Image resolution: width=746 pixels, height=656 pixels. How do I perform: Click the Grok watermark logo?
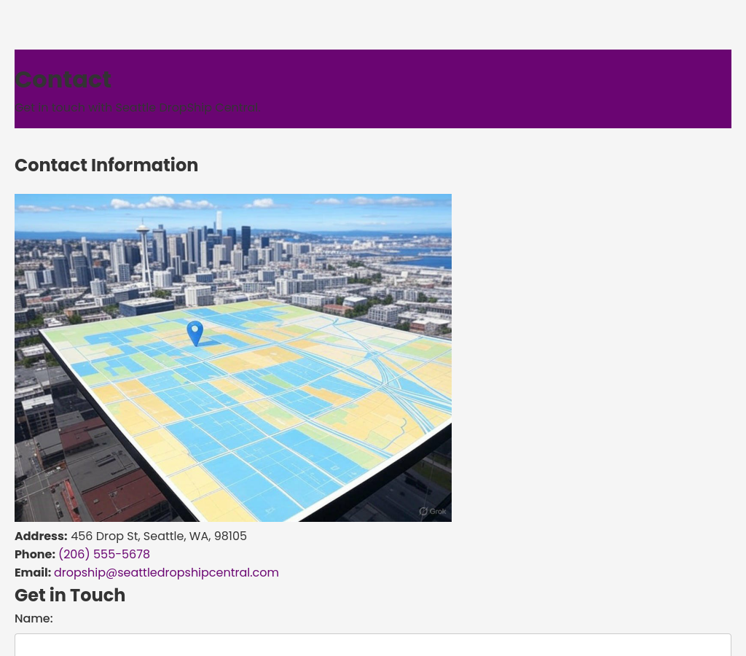433,511
